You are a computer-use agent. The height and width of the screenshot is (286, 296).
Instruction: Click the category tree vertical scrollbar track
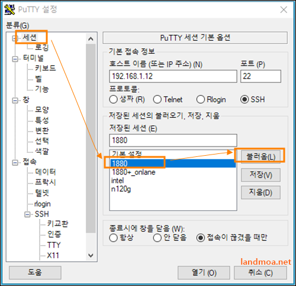[91, 138]
